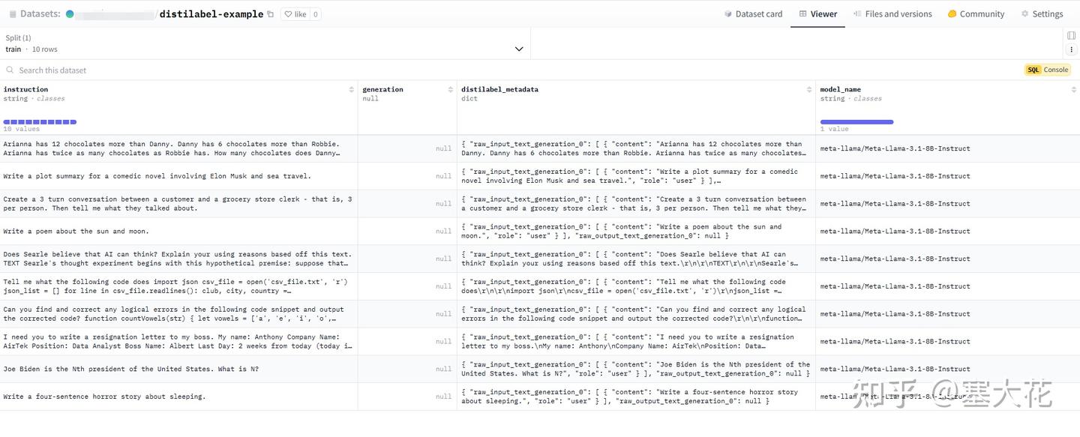Sort by the model_name column

pyautogui.click(x=1074, y=90)
